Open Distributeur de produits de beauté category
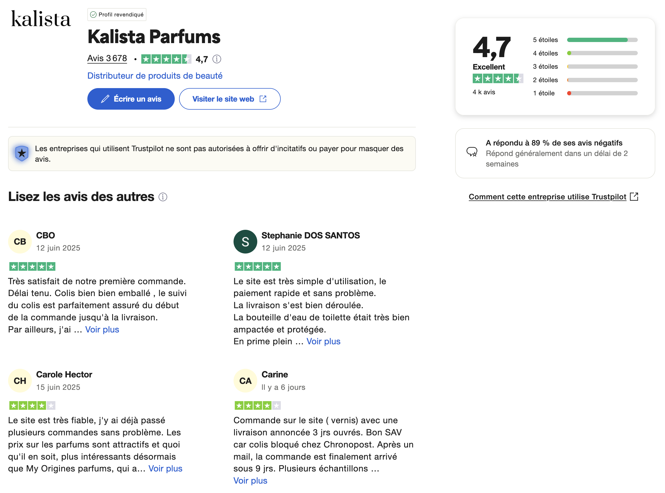The width and height of the screenshot is (665, 493). click(155, 76)
